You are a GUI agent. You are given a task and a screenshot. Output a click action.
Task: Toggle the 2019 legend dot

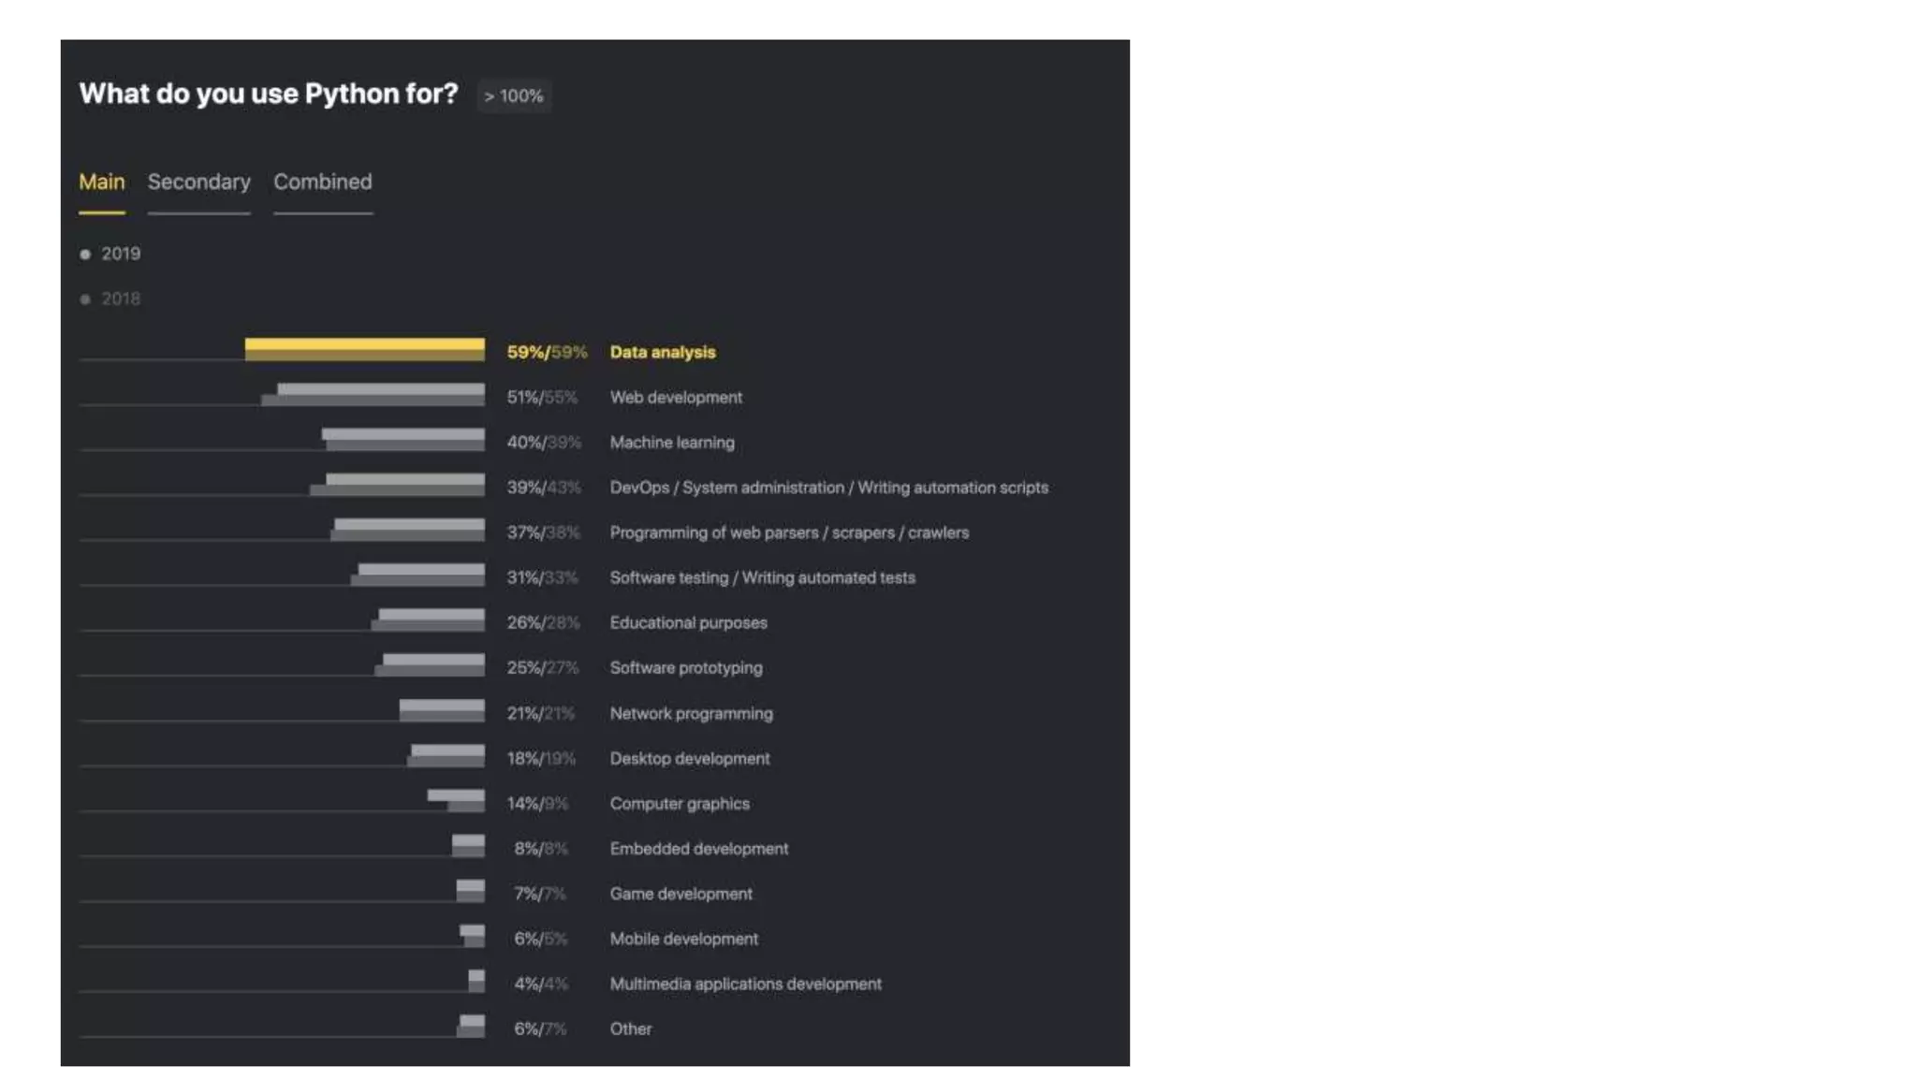[85, 255]
